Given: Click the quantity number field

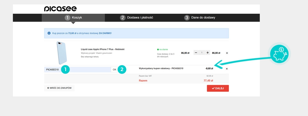Looking at the screenshot, I should click(202, 53).
